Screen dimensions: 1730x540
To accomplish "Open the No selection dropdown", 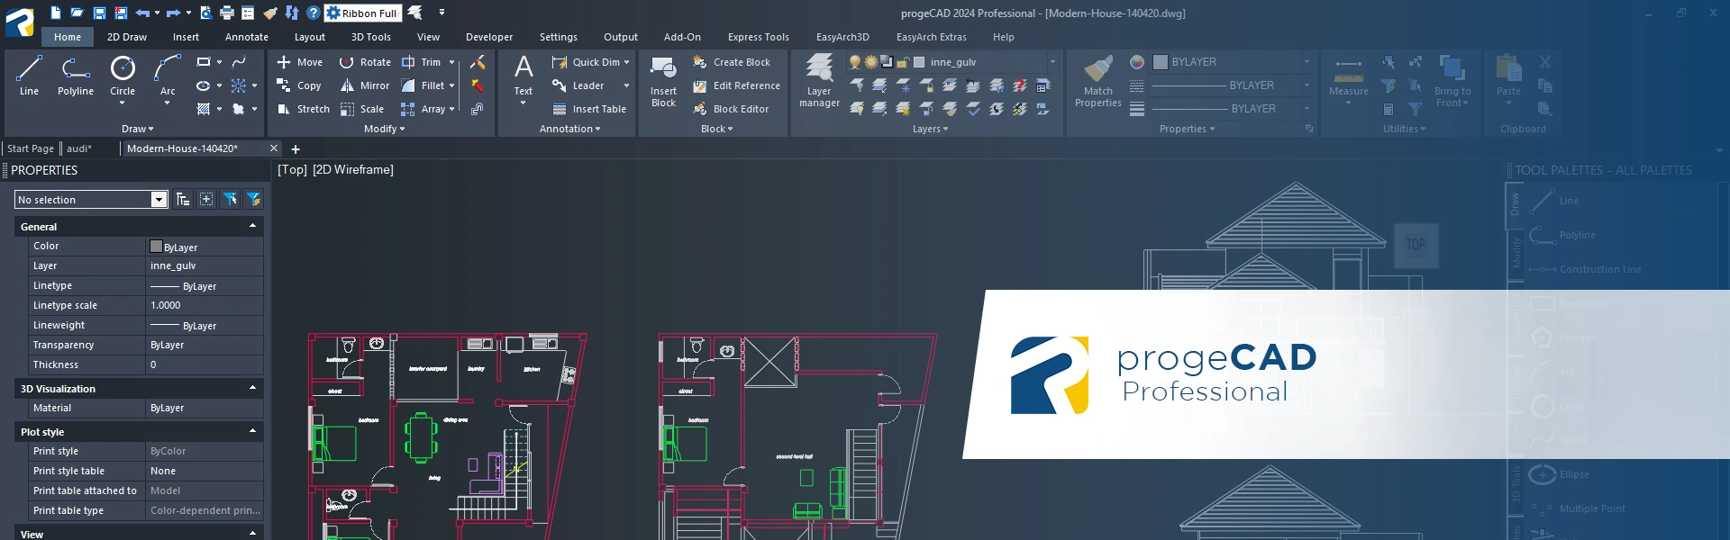I will [x=159, y=200].
